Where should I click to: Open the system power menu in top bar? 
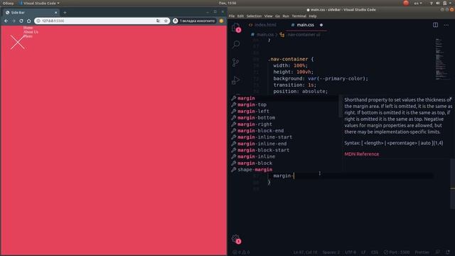click(447, 3)
